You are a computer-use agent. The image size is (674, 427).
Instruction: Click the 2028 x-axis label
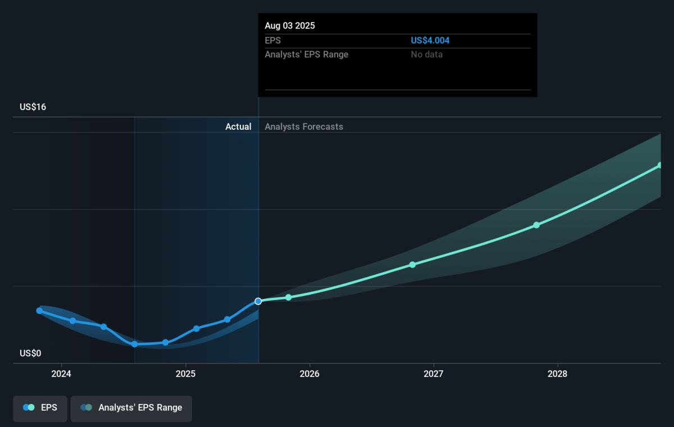click(x=558, y=374)
